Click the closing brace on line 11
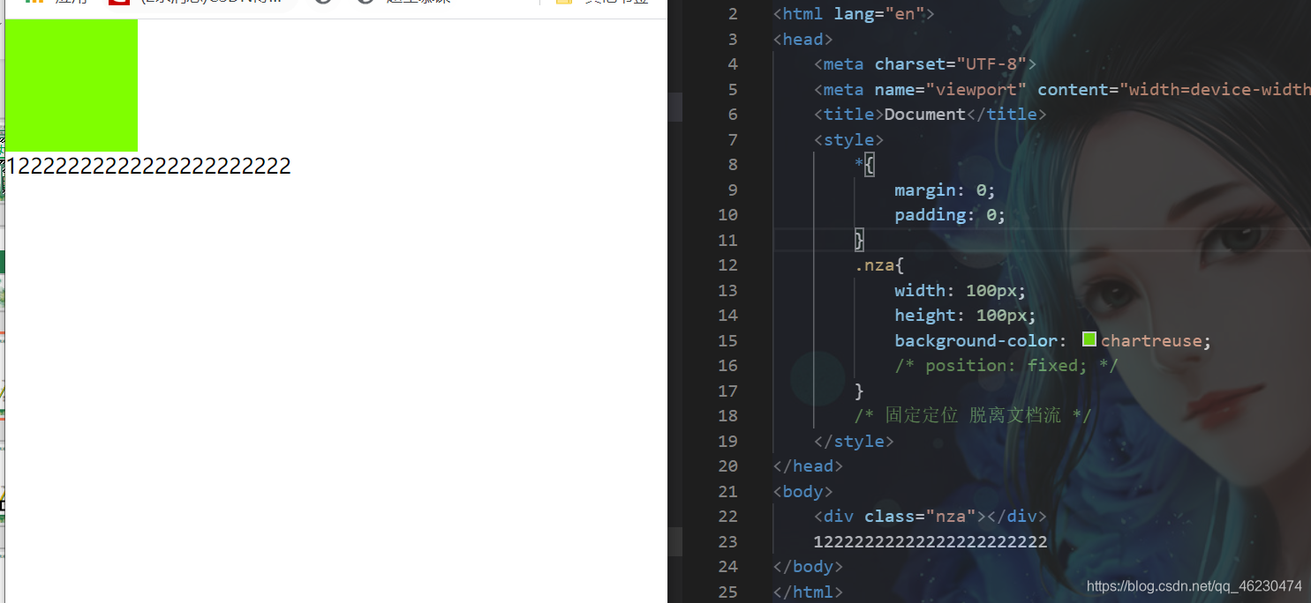Viewport: 1311px width, 603px height. (x=859, y=240)
